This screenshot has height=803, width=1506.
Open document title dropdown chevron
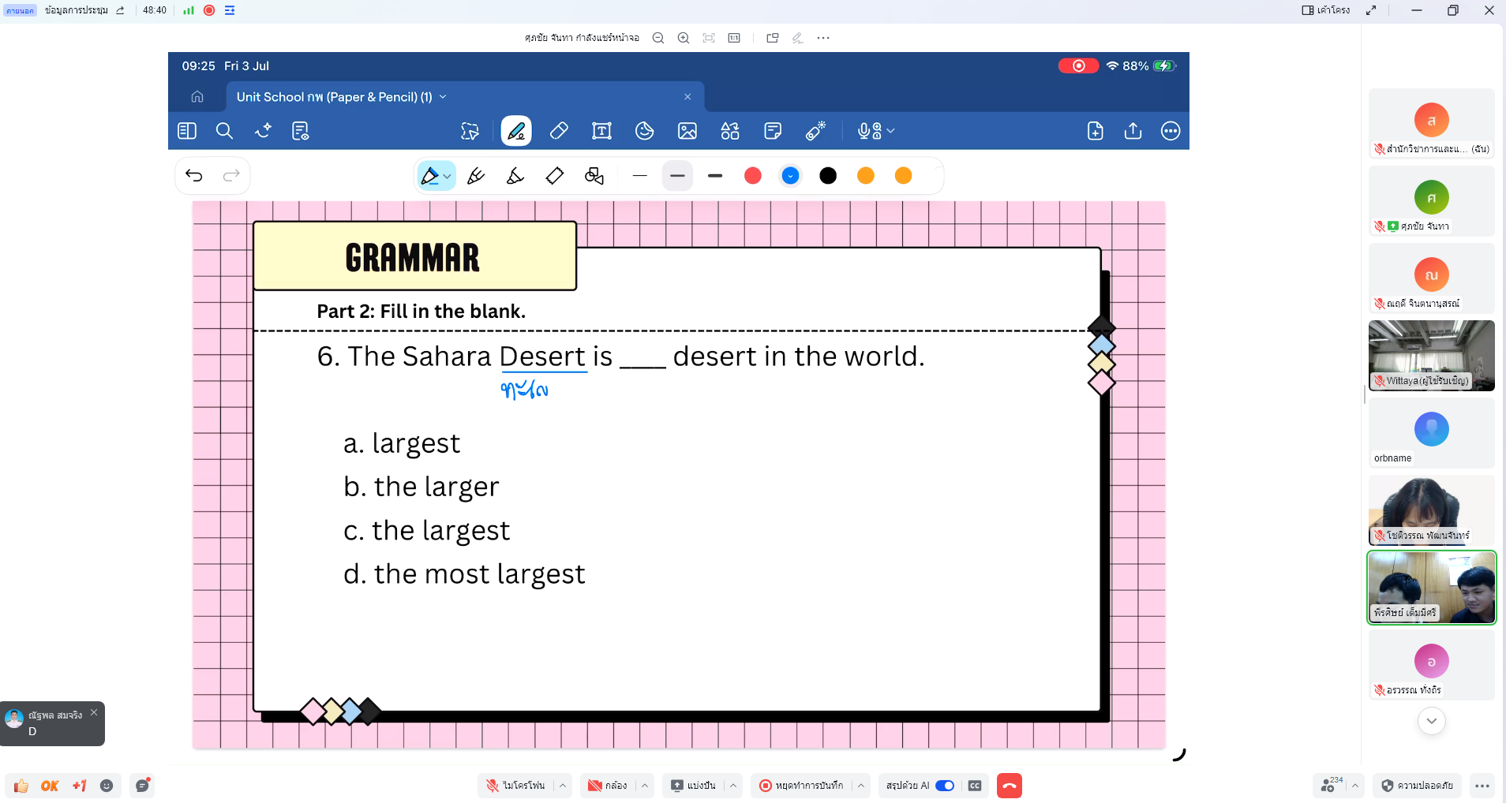point(443,97)
